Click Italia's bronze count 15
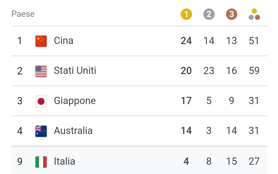Viewport: 278px width, 174px height. [x=231, y=161]
